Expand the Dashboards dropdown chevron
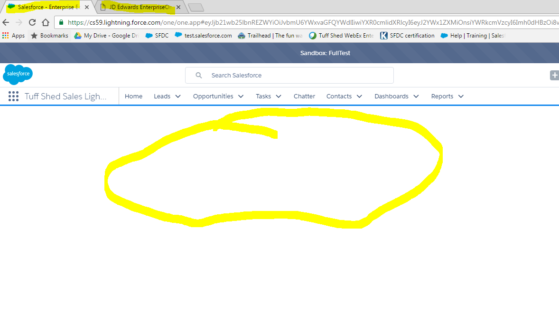 pos(416,96)
